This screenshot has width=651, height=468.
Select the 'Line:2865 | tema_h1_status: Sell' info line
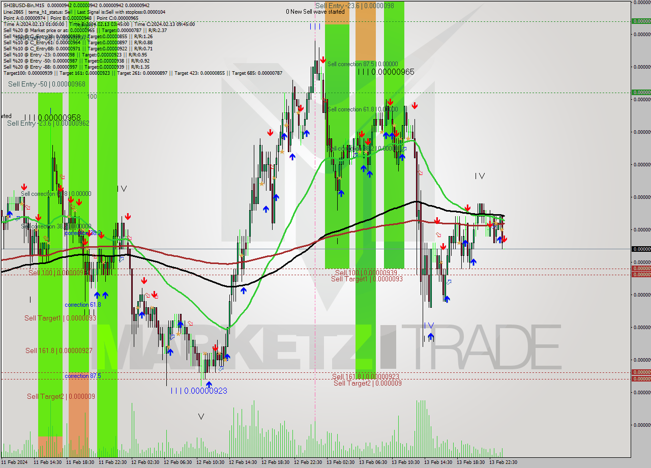(x=84, y=11)
